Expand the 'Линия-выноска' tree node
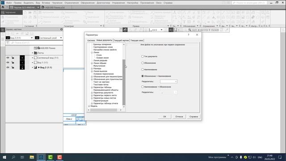Image resolution: width=286 pixels, height=161 pixels. [92, 71]
